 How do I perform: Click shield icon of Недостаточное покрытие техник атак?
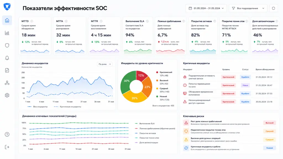[x=186, y=131]
